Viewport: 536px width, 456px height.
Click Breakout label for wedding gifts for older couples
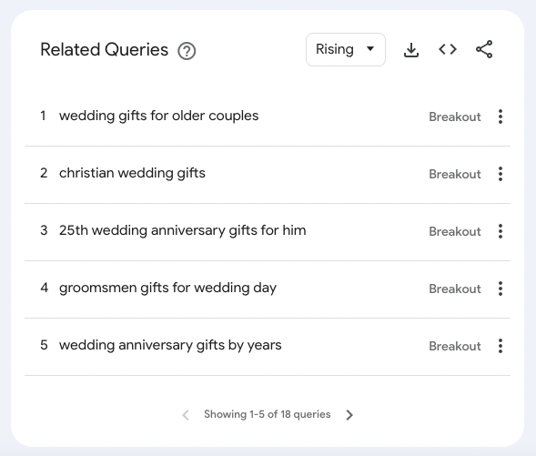pyautogui.click(x=455, y=117)
